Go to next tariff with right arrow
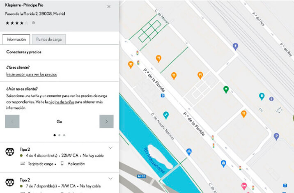294x193 pixels. [x=106, y=122]
